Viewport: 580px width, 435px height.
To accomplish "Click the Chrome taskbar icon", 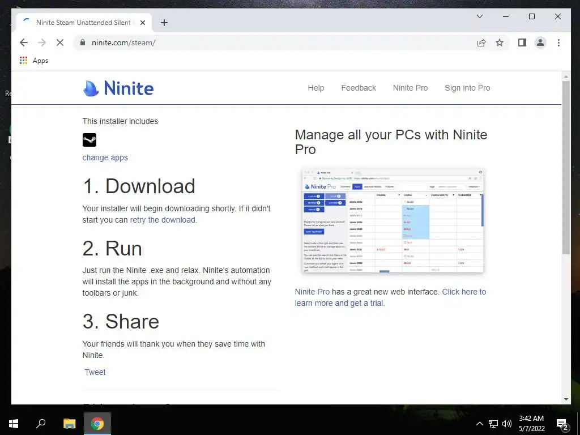I will (x=97, y=424).
